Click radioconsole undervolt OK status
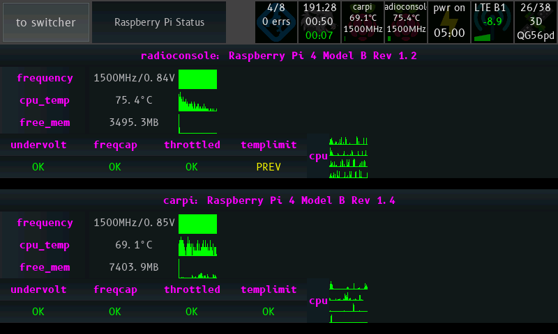Image resolution: width=558 pixels, height=334 pixels. point(38,167)
